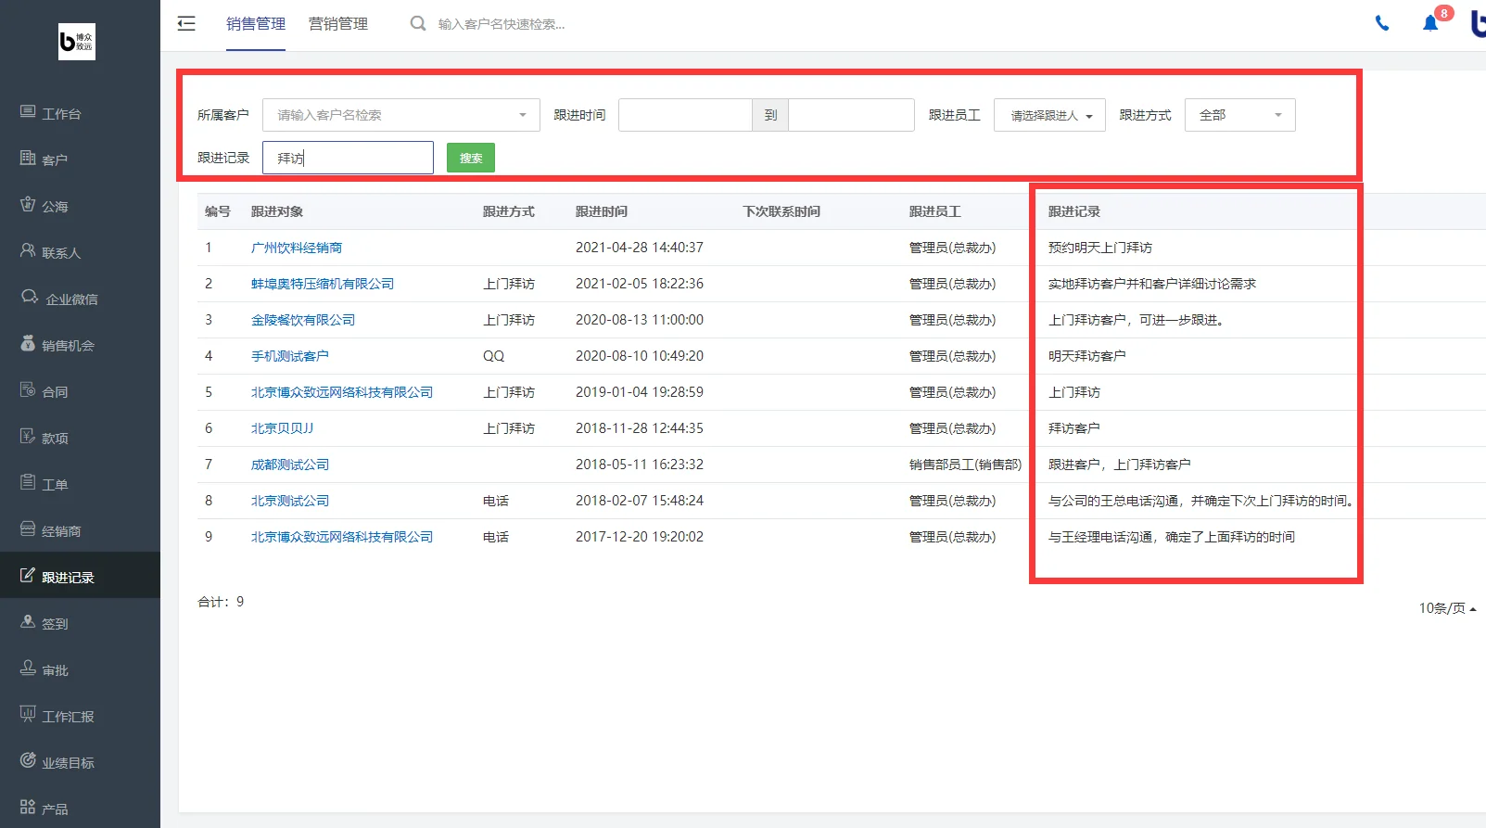Click the 经销商 sidebar icon
The width and height of the screenshot is (1486, 828).
click(28, 529)
